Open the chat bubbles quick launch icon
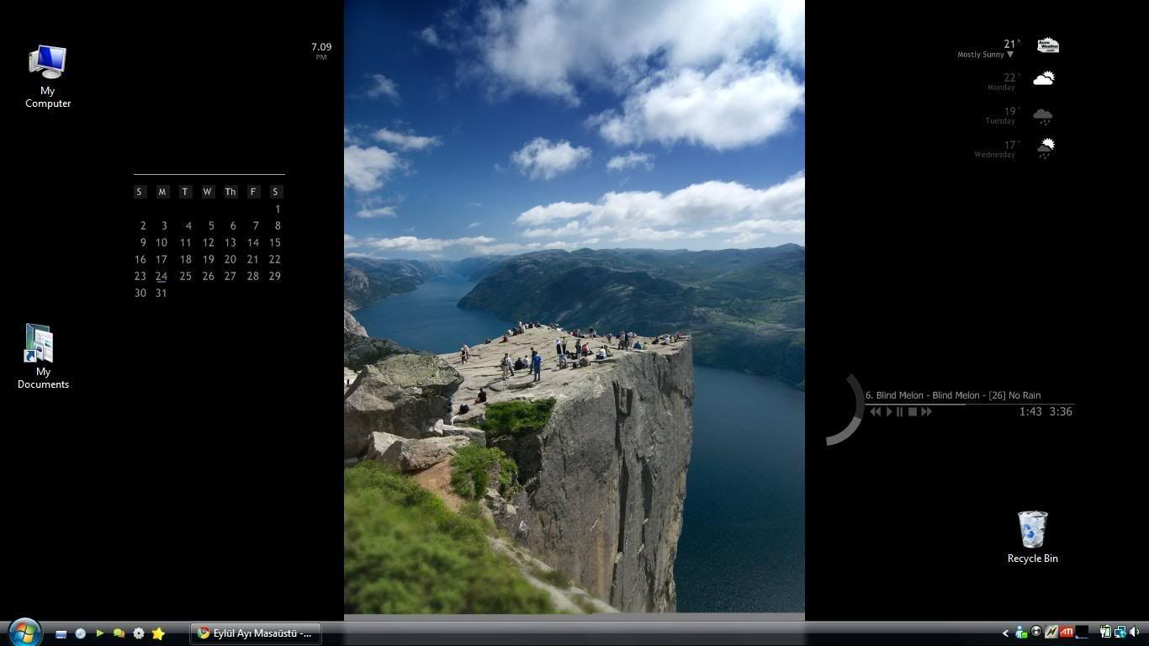 coord(119,633)
